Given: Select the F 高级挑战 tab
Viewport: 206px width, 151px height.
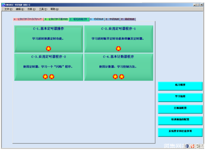Looking at the screenshot, I should (128, 19).
